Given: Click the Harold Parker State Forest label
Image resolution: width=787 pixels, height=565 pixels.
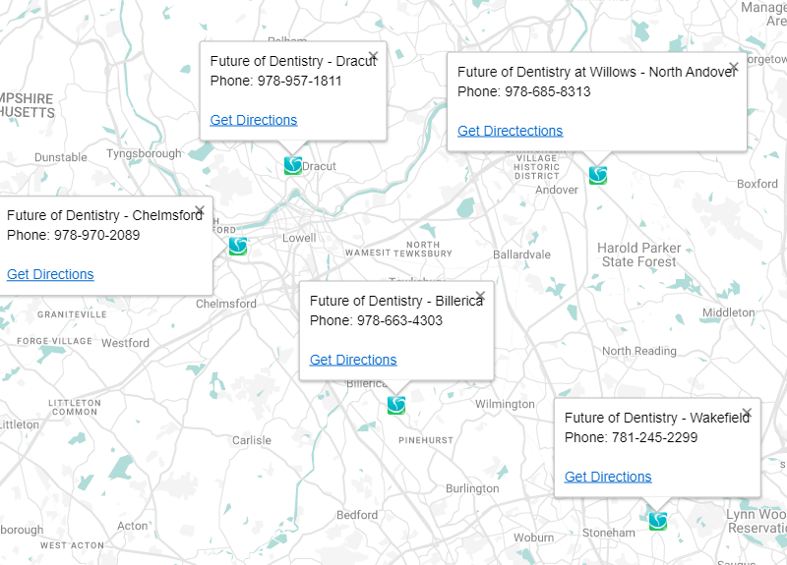Looking at the screenshot, I should [x=638, y=254].
